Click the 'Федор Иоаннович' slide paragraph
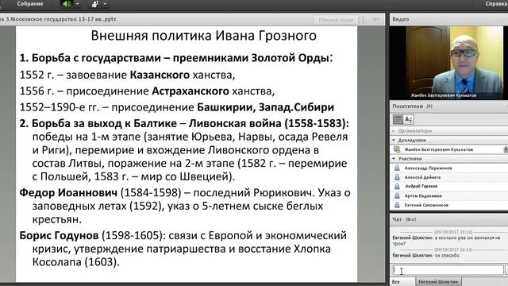 (185, 206)
